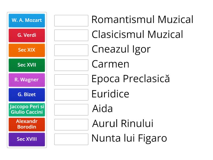This screenshot has height=160, width=213.
Task: Click the answer box beside Nunta lui Figaro
Action: (x=71, y=139)
